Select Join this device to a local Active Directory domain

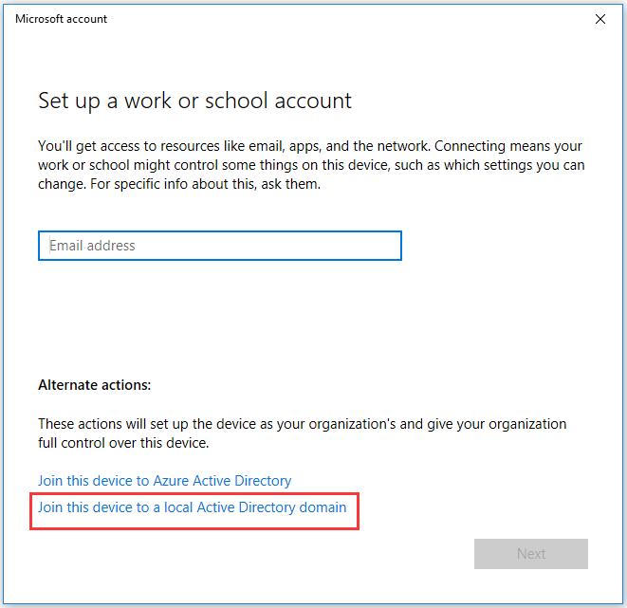click(x=192, y=507)
